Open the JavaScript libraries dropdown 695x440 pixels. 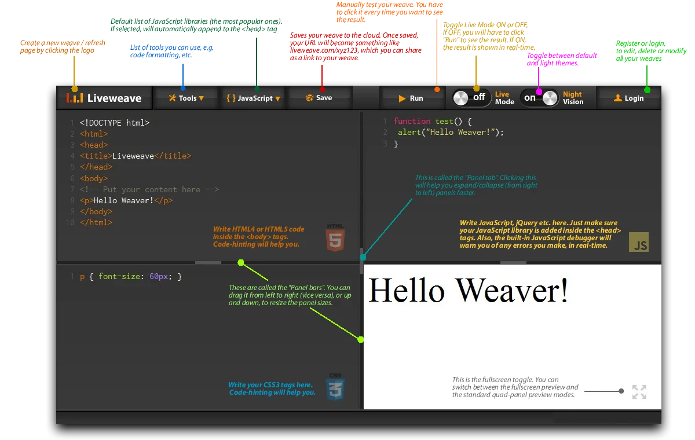tap(254, 98)
